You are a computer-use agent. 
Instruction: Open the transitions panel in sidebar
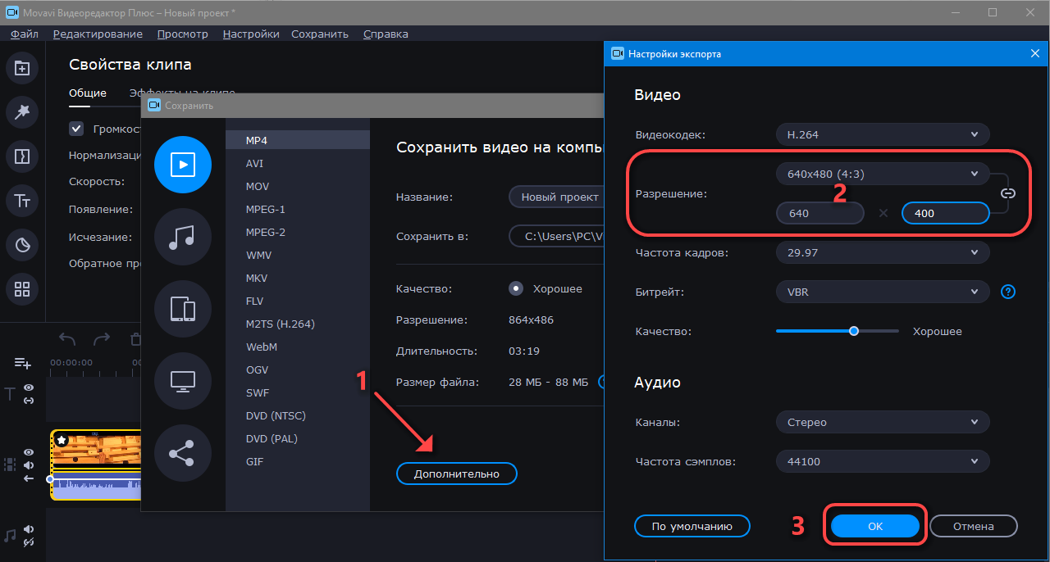tap(22, 156)
